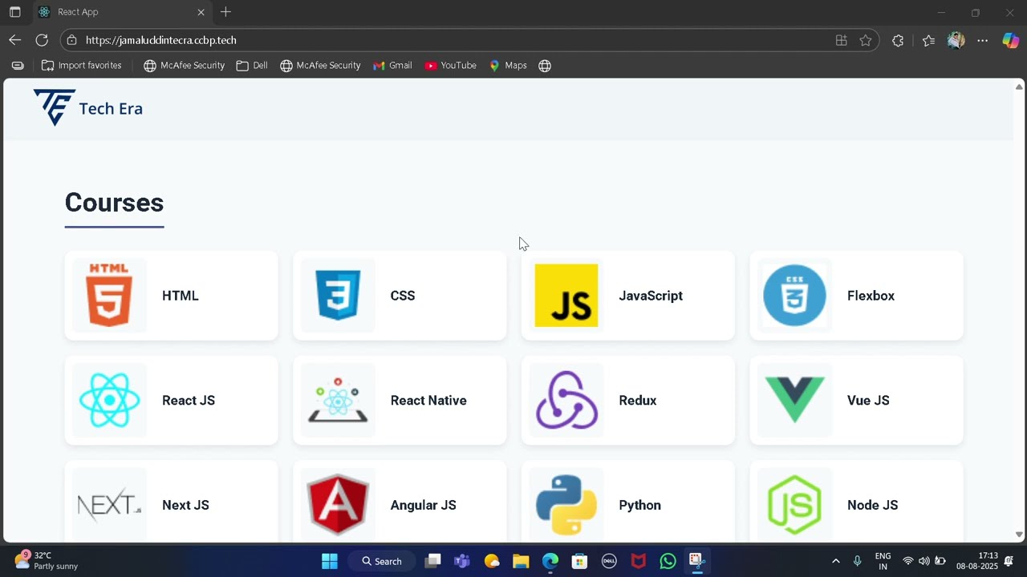Image resolution: width=1027 pixels, height=577 pixels.
Task: Refresh the page
Action: pyautogui.click(x=42, y=40)
